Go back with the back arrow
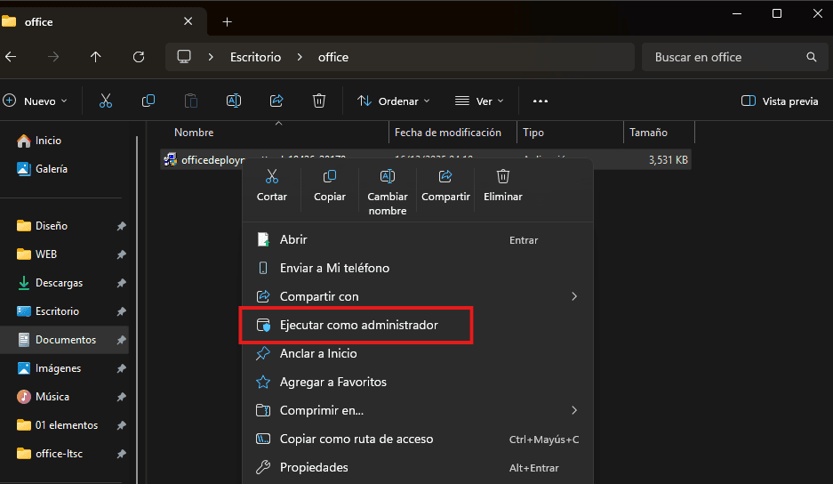This screenshot has height=484, width=833. tap(11, 57)
